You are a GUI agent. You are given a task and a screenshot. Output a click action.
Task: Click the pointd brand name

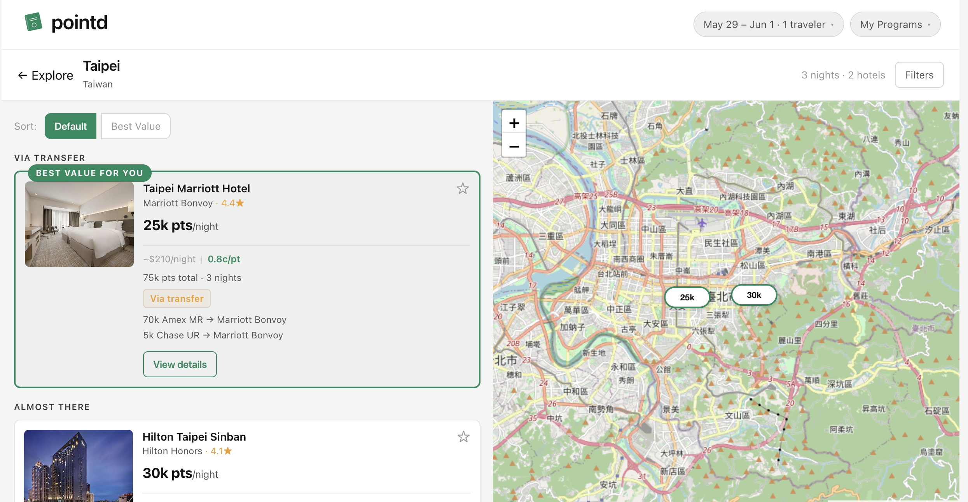click(79, 23)
